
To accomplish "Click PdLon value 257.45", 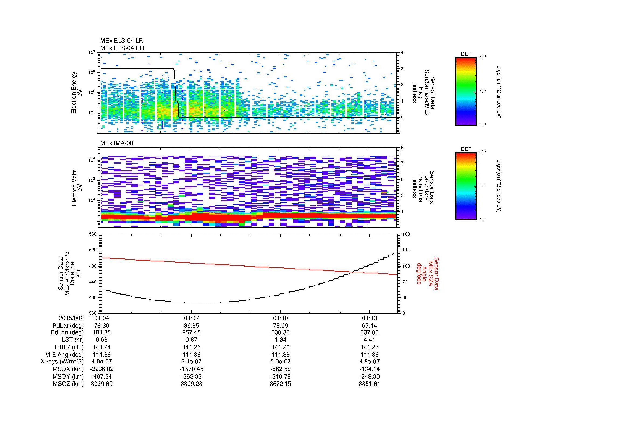I will click(x=191, y=332).
